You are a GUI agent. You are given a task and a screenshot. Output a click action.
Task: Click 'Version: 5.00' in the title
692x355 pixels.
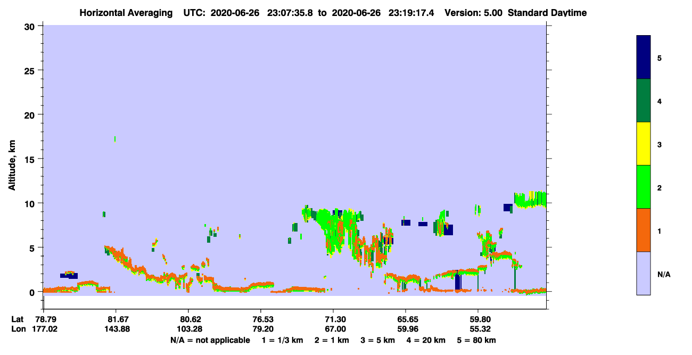(x=474, y=13)
